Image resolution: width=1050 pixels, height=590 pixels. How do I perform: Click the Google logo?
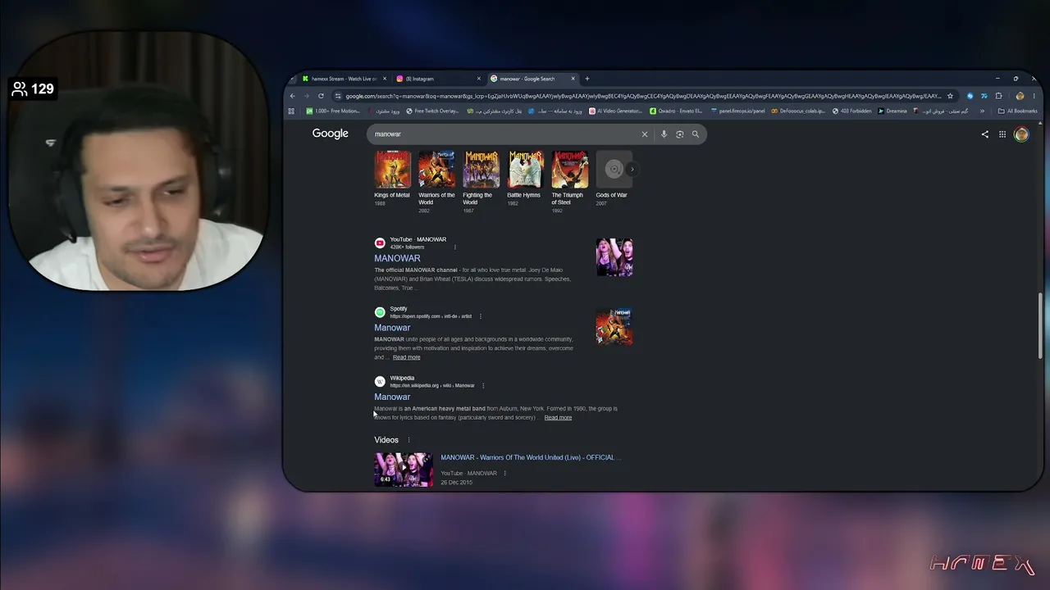[x=330, y=134]
